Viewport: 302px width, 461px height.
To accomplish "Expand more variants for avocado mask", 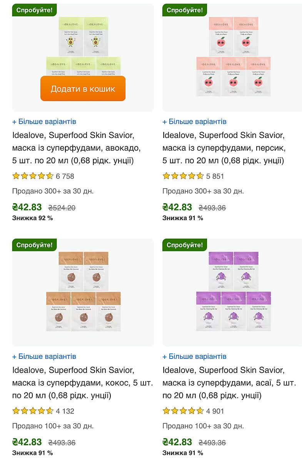I will click(x=44, y=122).
